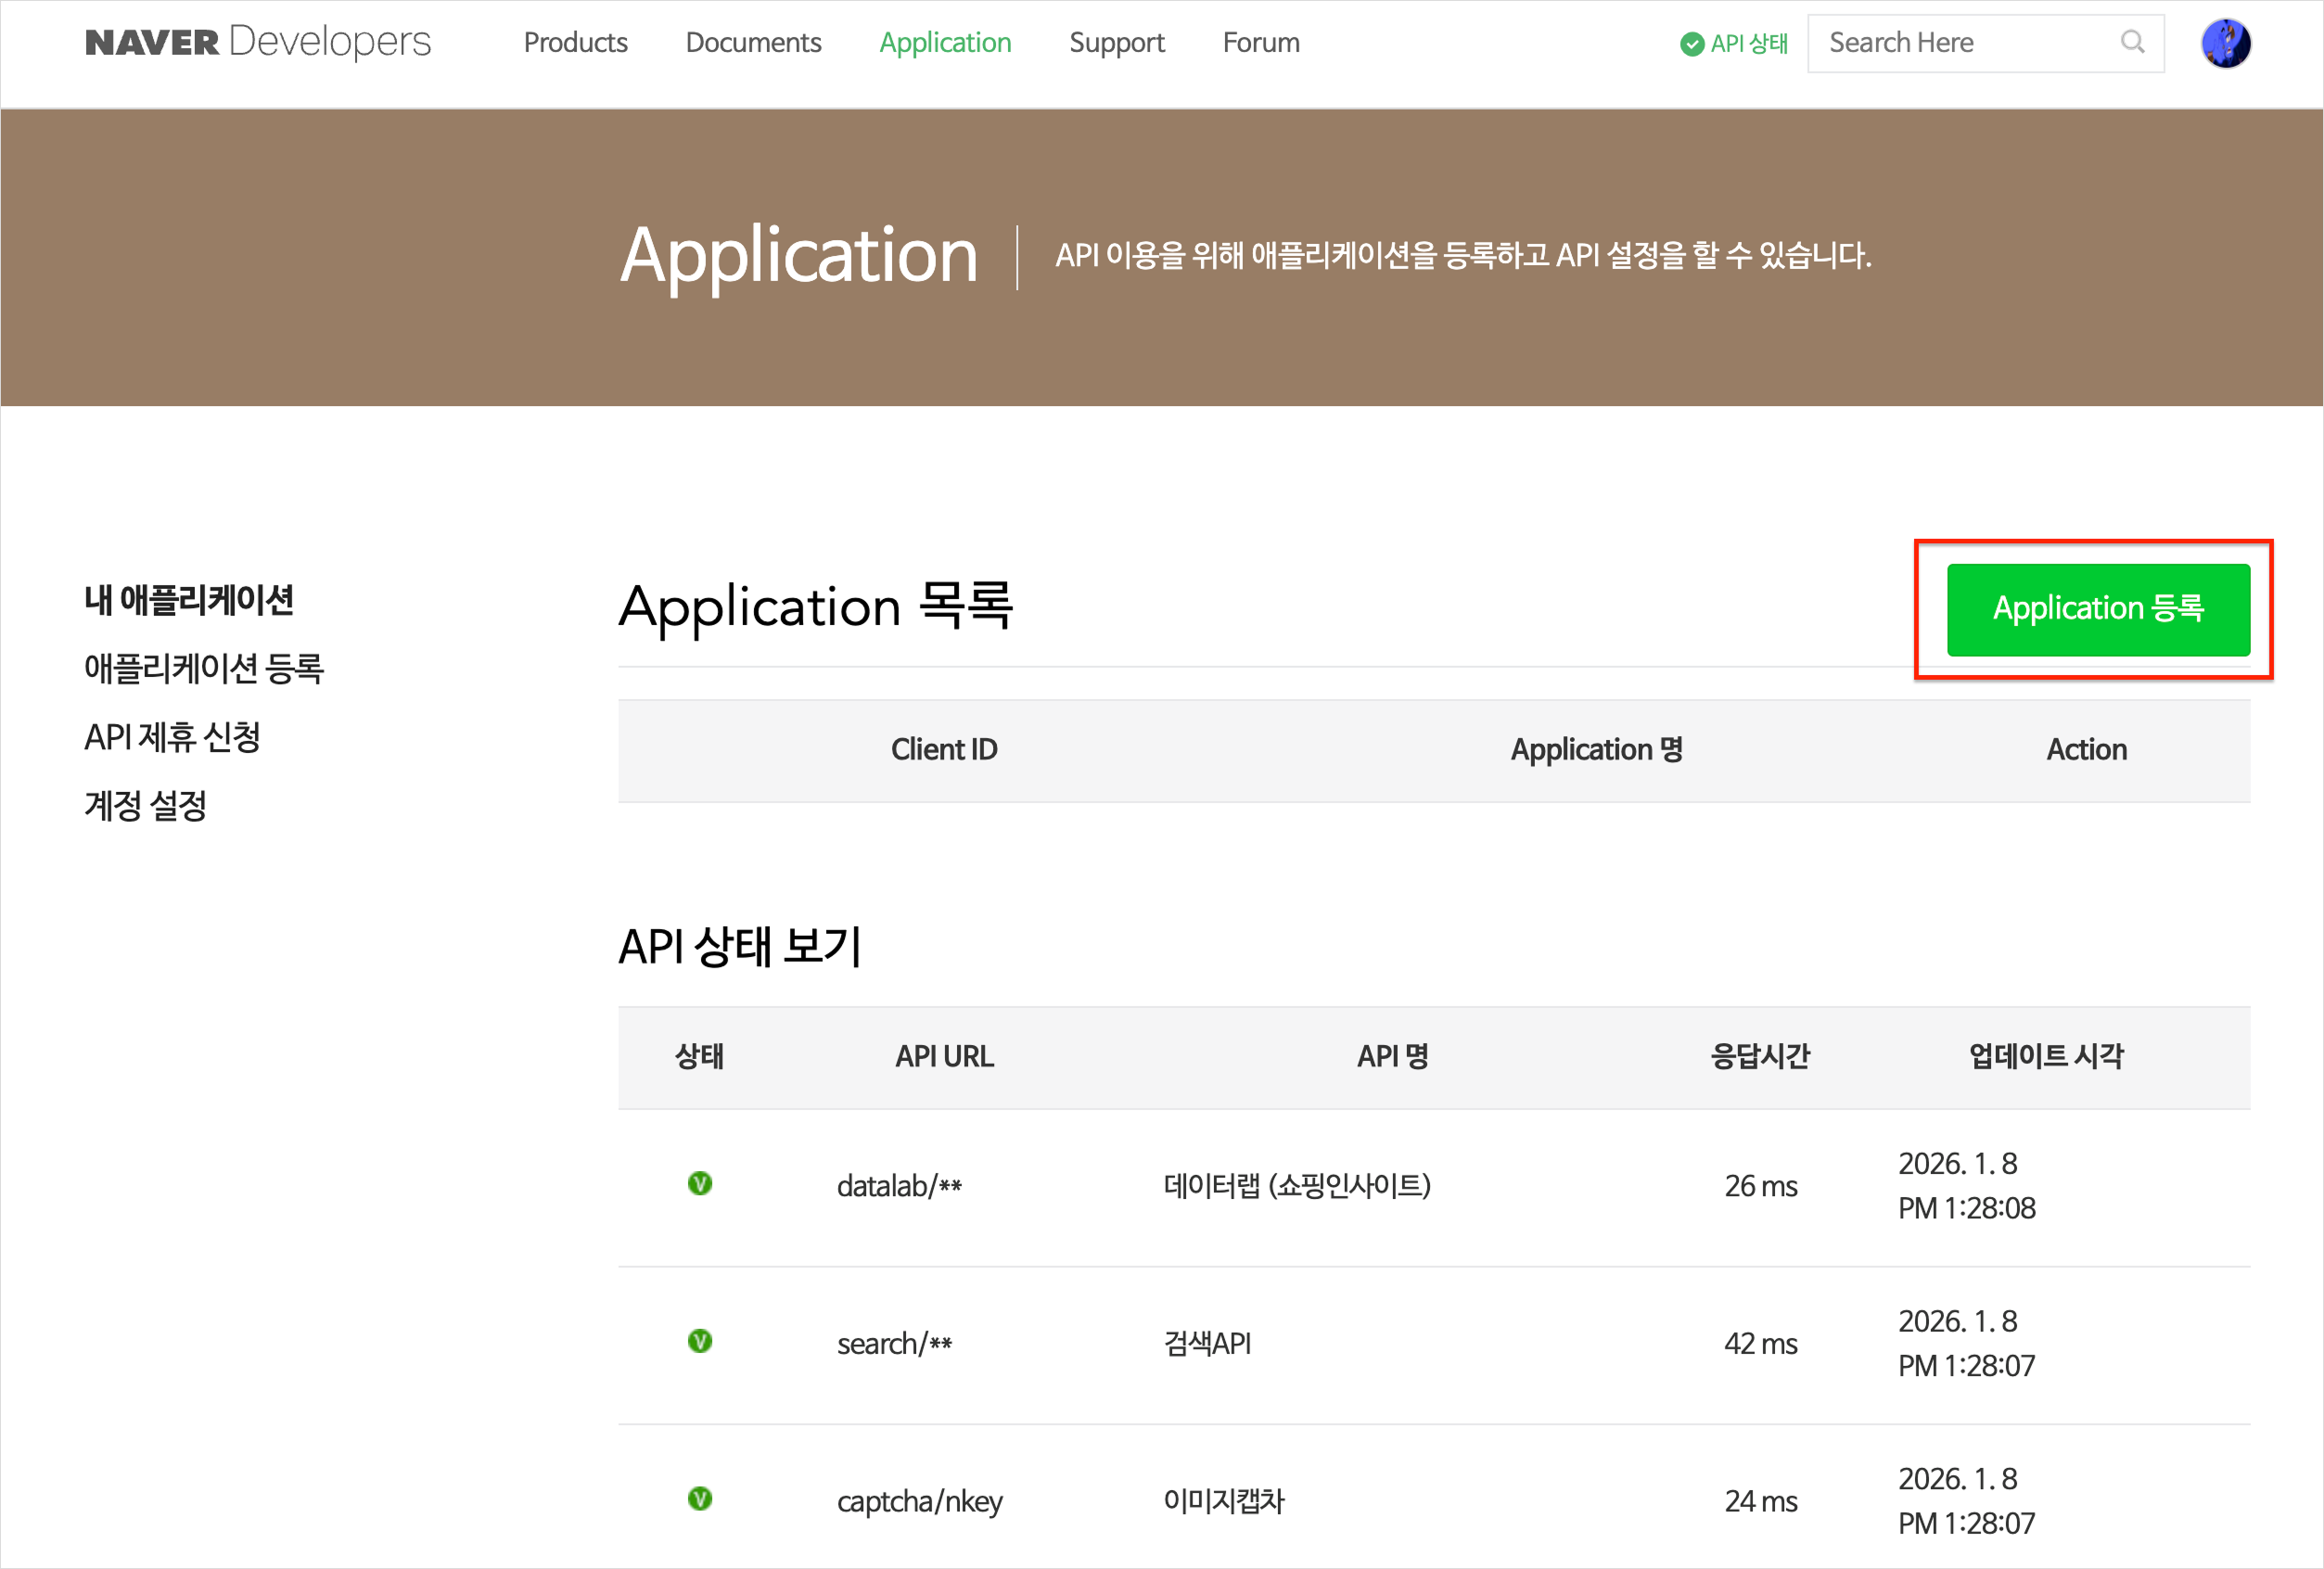The image size is (2324, 1569).
Task: Open 애플리케이션 등록 from the sidebar
Action: [x=204, y=668]
